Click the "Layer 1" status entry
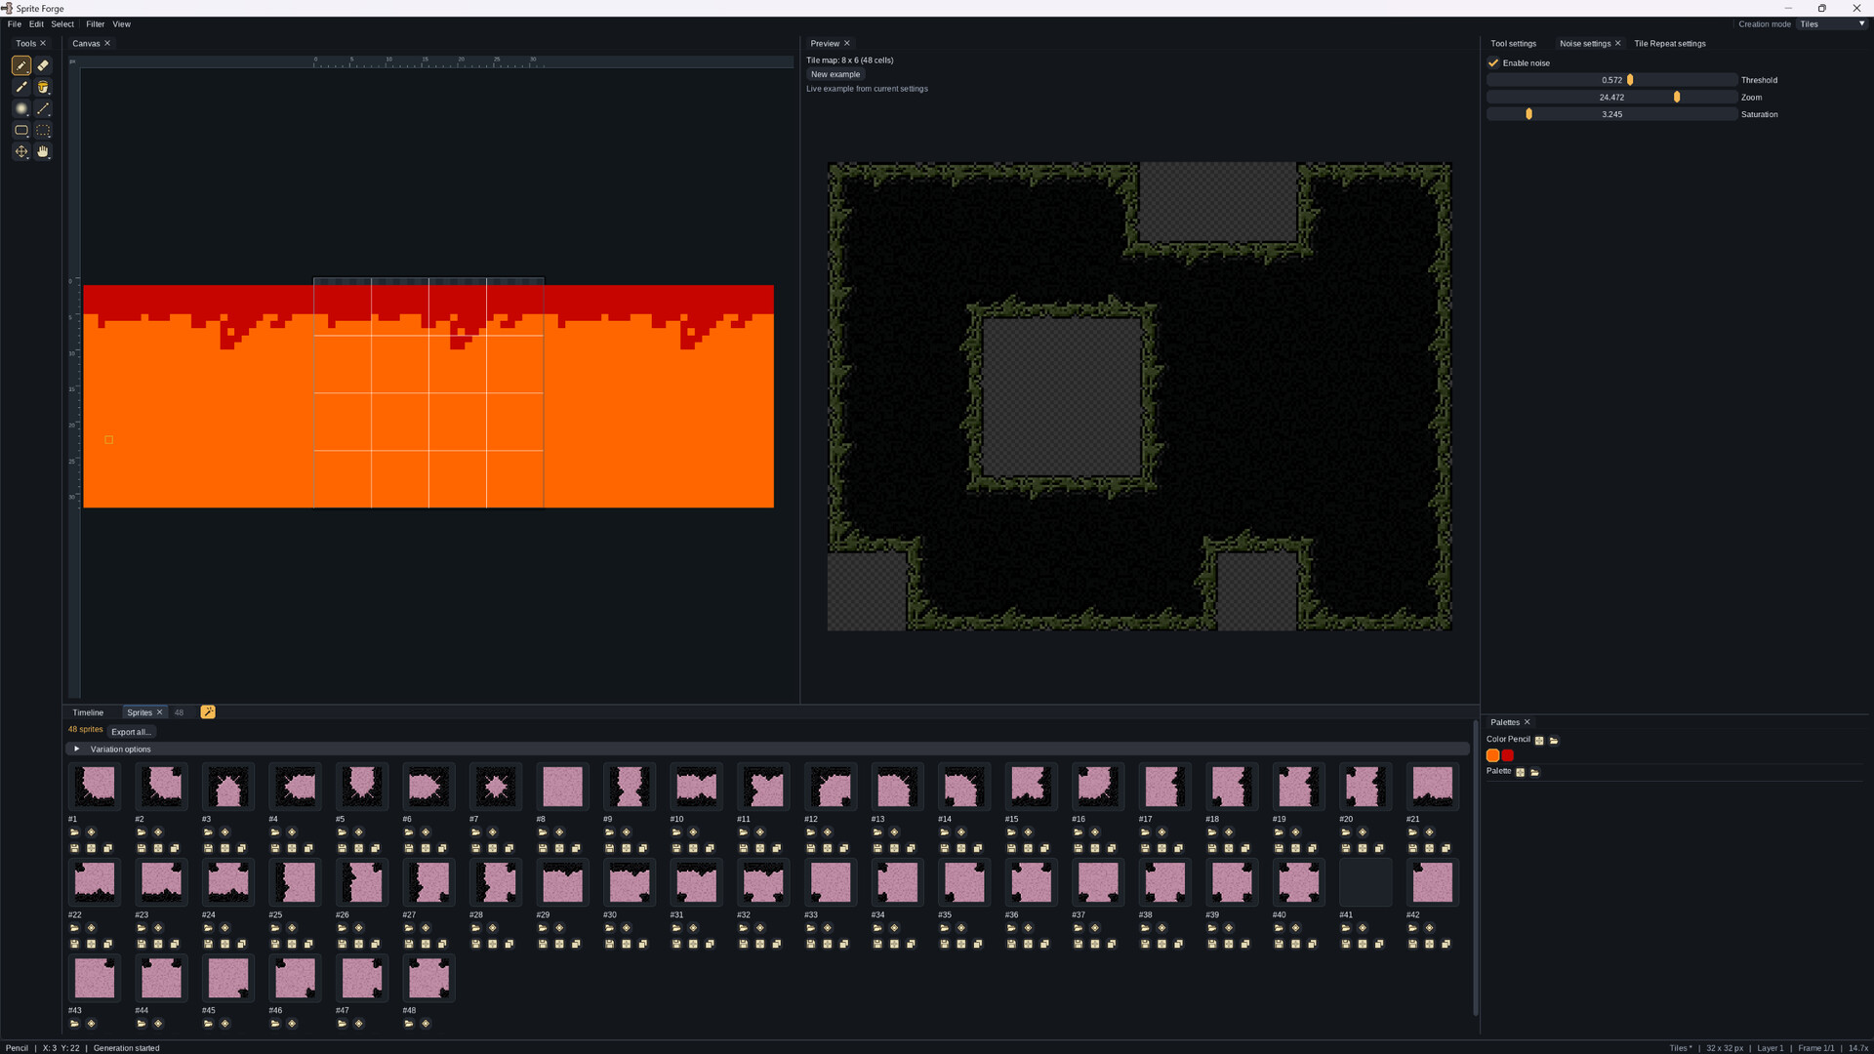 [x=1771, y=1048]
